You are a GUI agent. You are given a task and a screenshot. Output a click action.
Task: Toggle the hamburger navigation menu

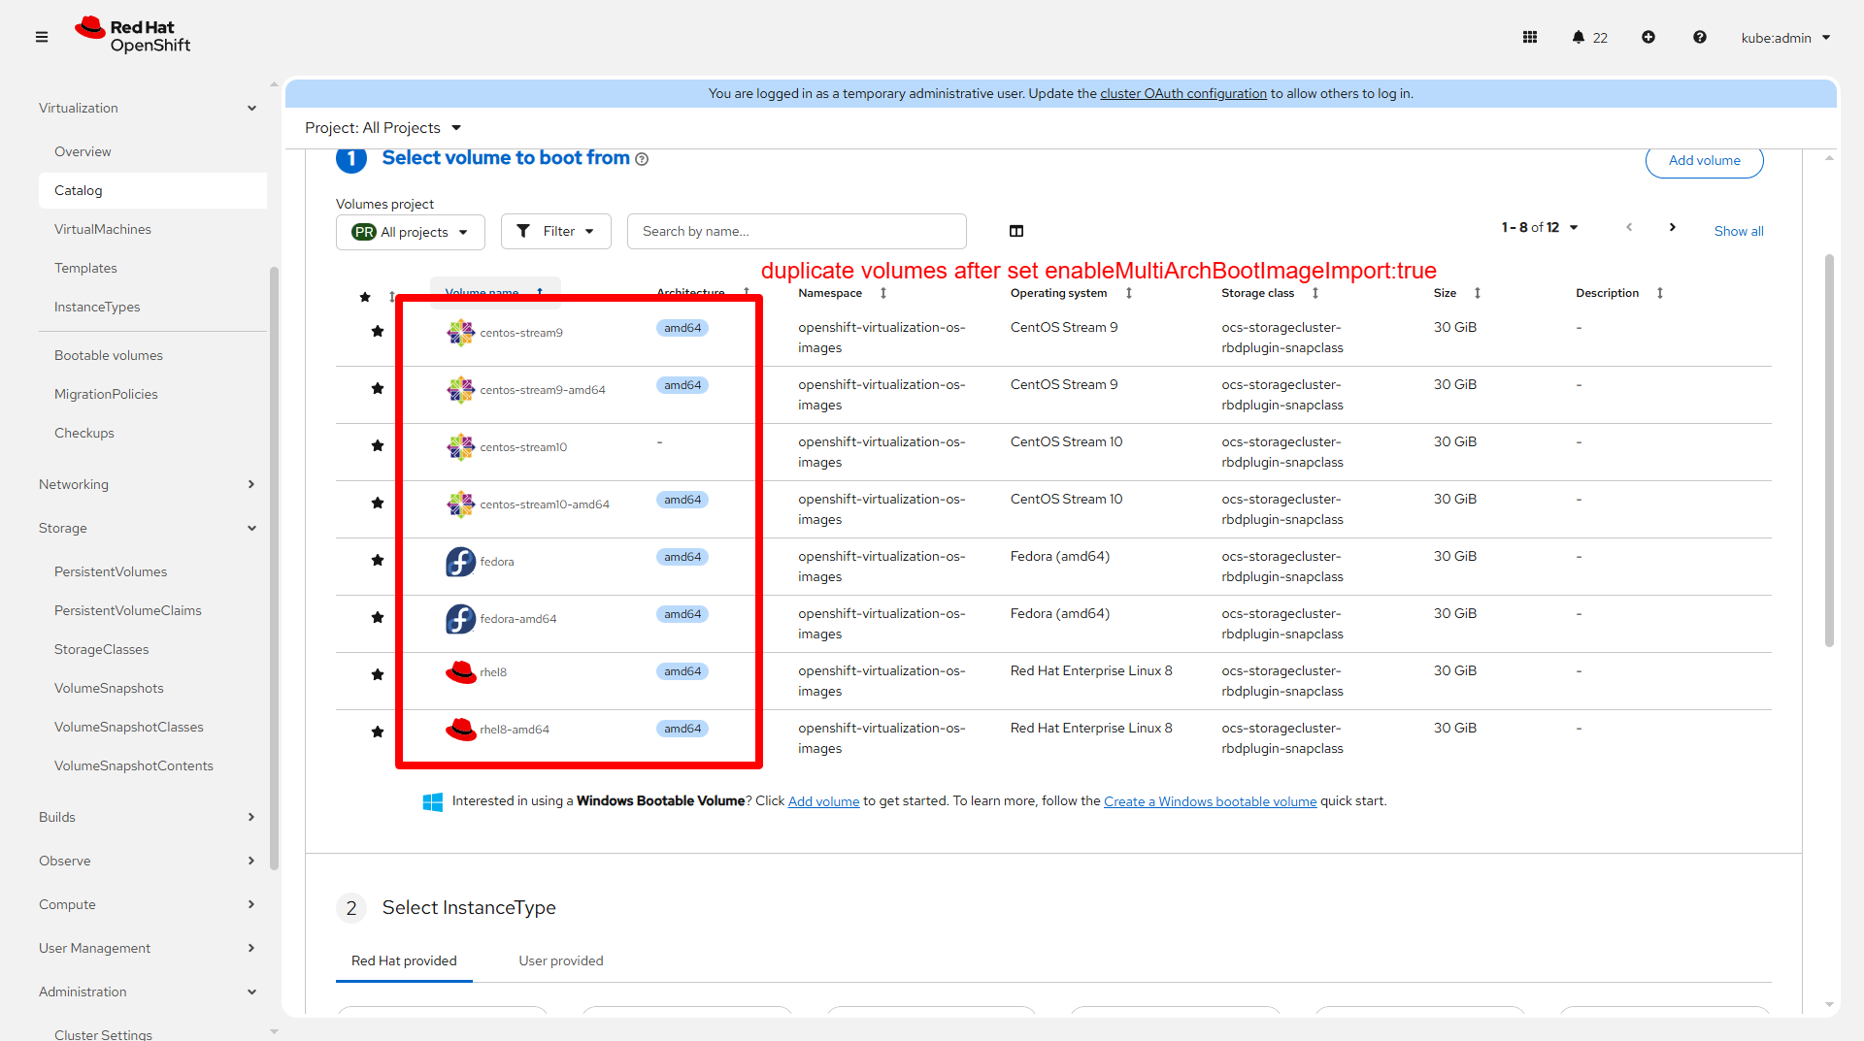(42, 37)
